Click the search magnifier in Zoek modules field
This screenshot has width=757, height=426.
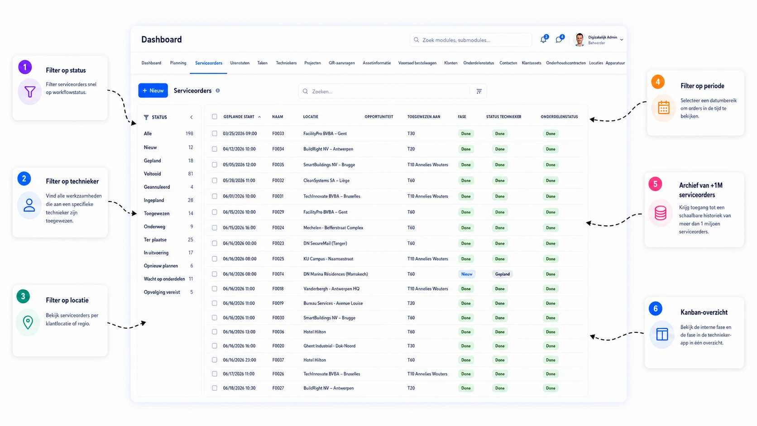pyautogui.click(x=417, y=40)
